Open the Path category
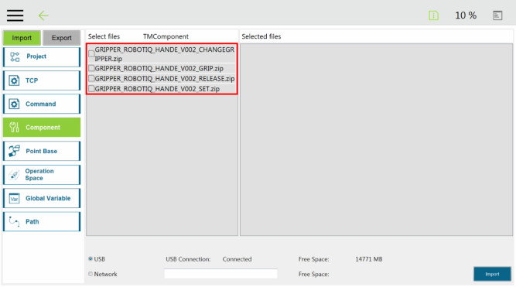The image size is (516, 287). 42,222
